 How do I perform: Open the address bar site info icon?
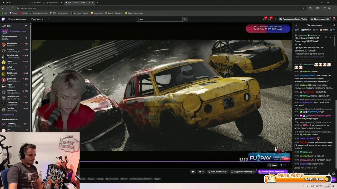click(18, 8)
